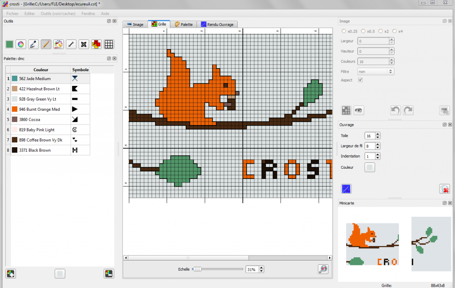This screenshot has width=455, height=288.
Task: Click the Couleur column header
Action: pyautogui.click(x=40, y=70)
